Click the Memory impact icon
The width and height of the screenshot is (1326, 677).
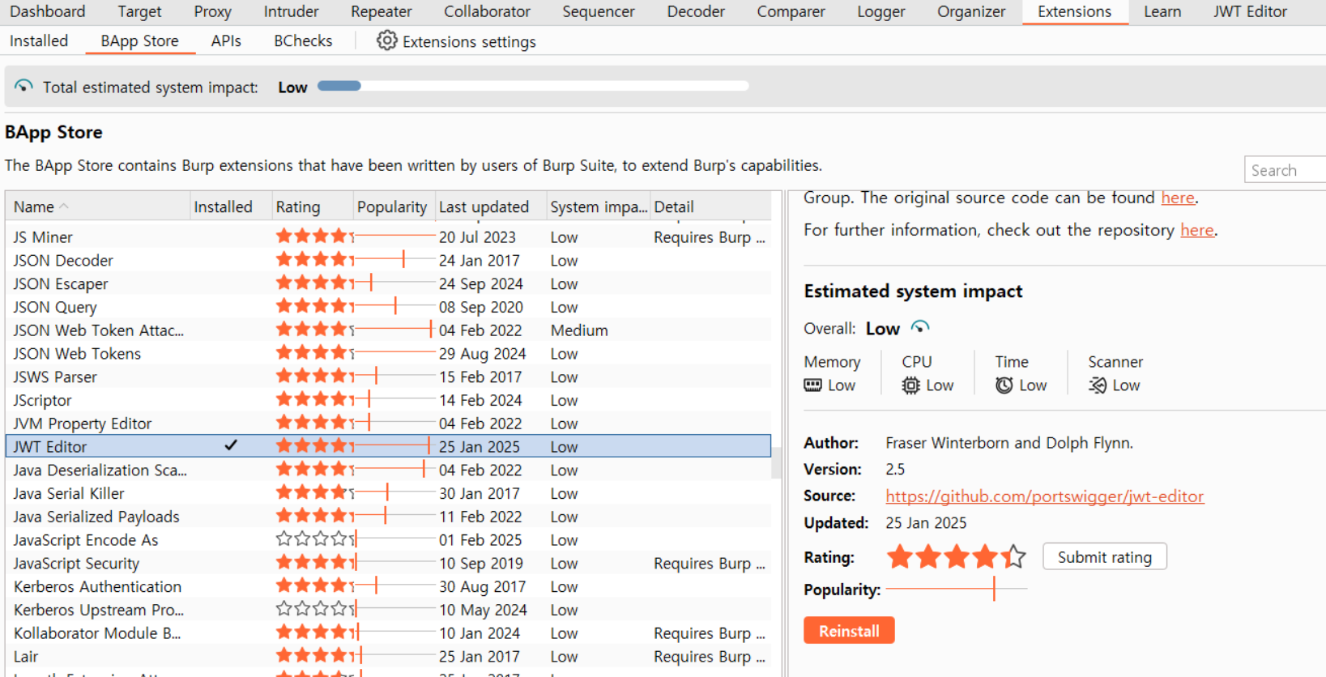click(x=812, y=385)
